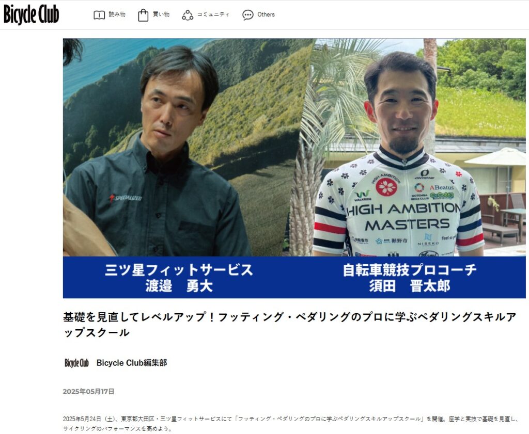The image size is (529, 434).
Task: Click the HIGH AMBITION MASTERS jersey text
Action: coord(405,216)
